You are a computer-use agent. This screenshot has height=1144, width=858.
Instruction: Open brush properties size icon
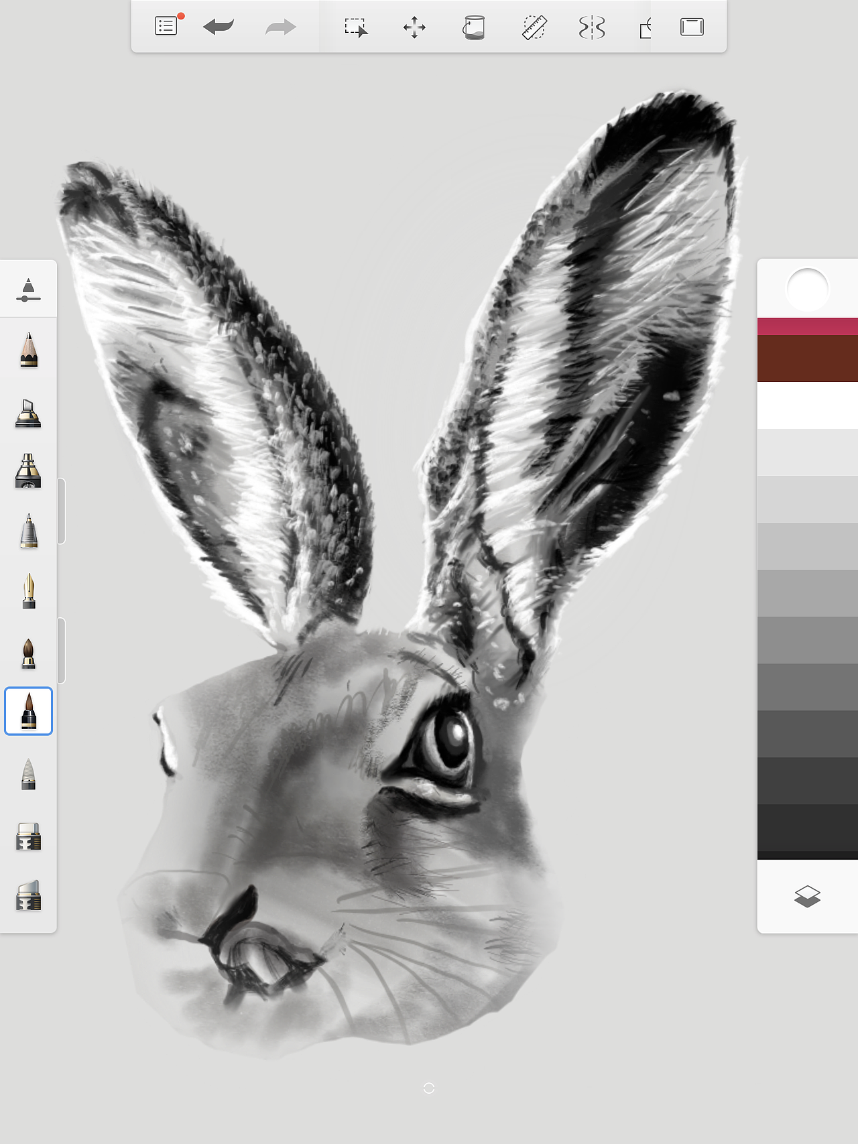(28, 290)
